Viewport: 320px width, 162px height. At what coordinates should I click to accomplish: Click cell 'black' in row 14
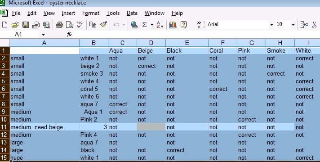[x=93, y=150]
